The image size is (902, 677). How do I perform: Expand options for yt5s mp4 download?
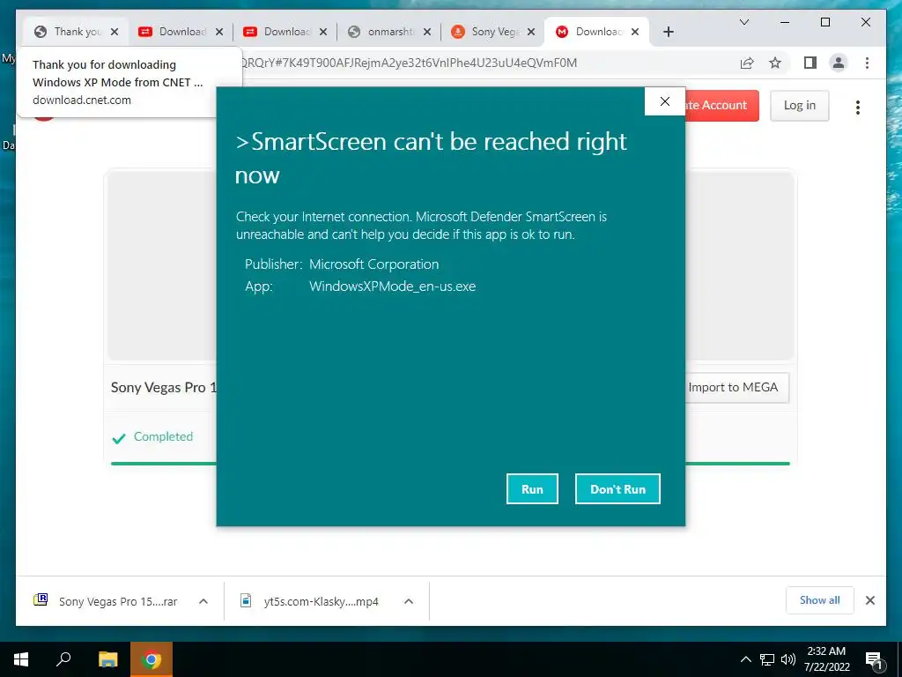[409, 601]
